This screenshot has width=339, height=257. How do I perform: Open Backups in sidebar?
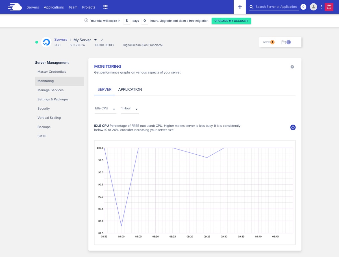coord(44,127)
